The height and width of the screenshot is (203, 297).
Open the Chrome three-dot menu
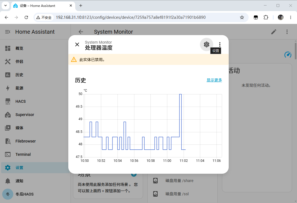tap(291, 17)
